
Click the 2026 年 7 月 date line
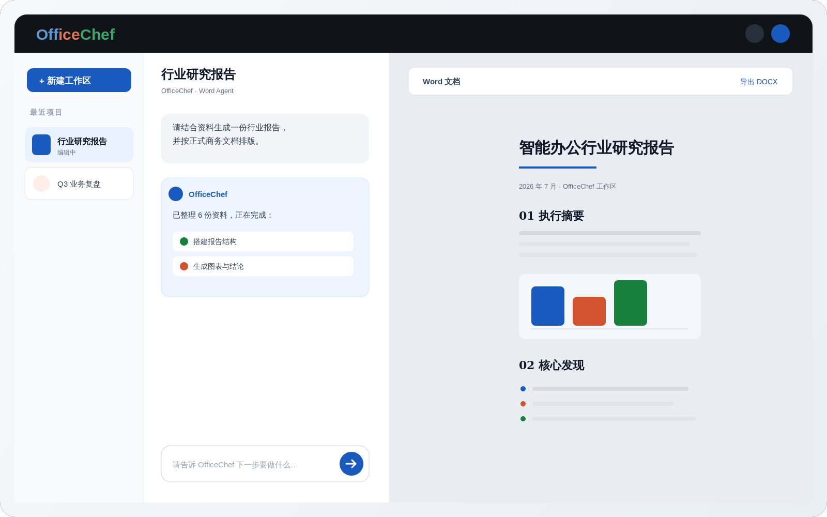point(568,187)
